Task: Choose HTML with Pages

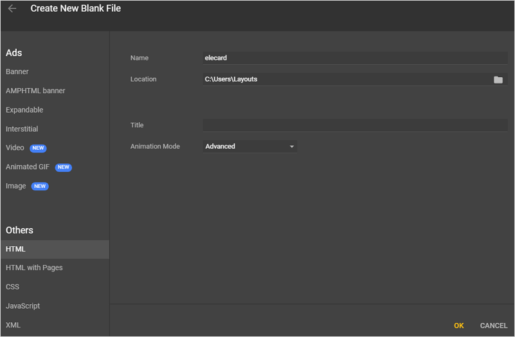Action: pyautogui.click(x=34, y=268)
